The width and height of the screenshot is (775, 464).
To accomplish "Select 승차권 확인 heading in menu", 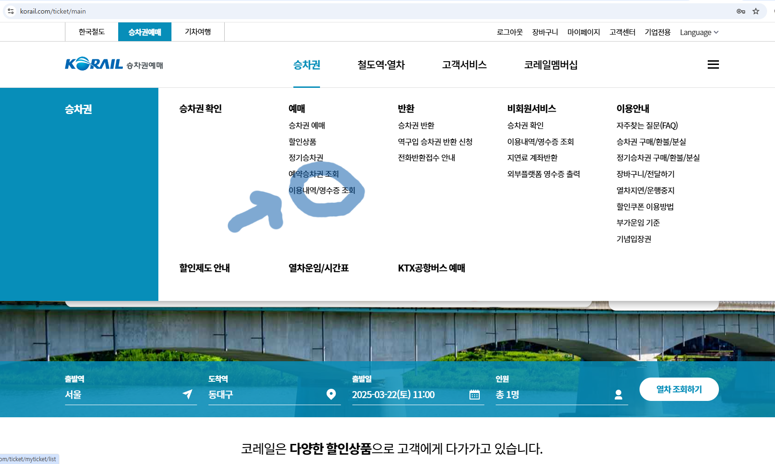I will [x=200, y=108].
